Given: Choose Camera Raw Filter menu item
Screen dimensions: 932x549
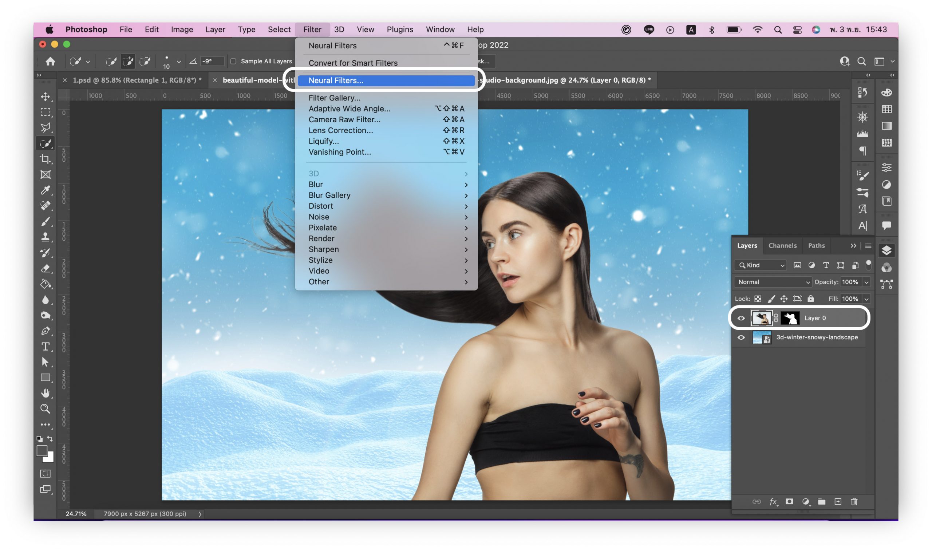Looking at the screenshot, I should point(344,119).
